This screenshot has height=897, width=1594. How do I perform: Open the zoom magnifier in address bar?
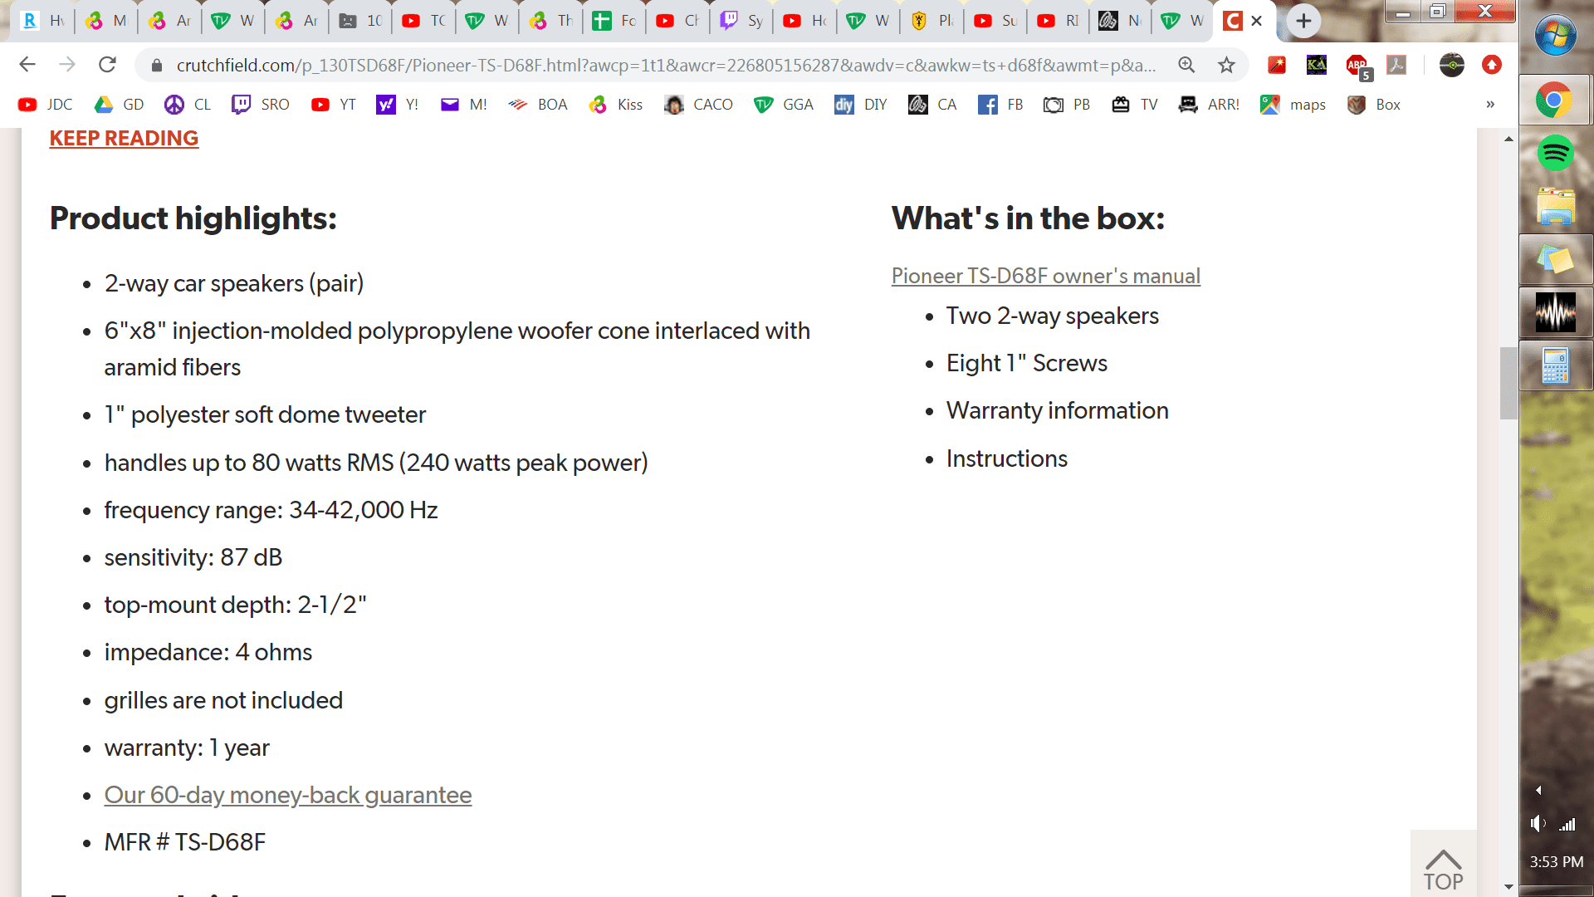click(1186, 65)
